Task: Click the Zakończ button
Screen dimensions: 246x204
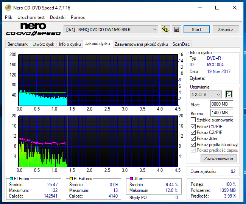Action: pos(226,30)
